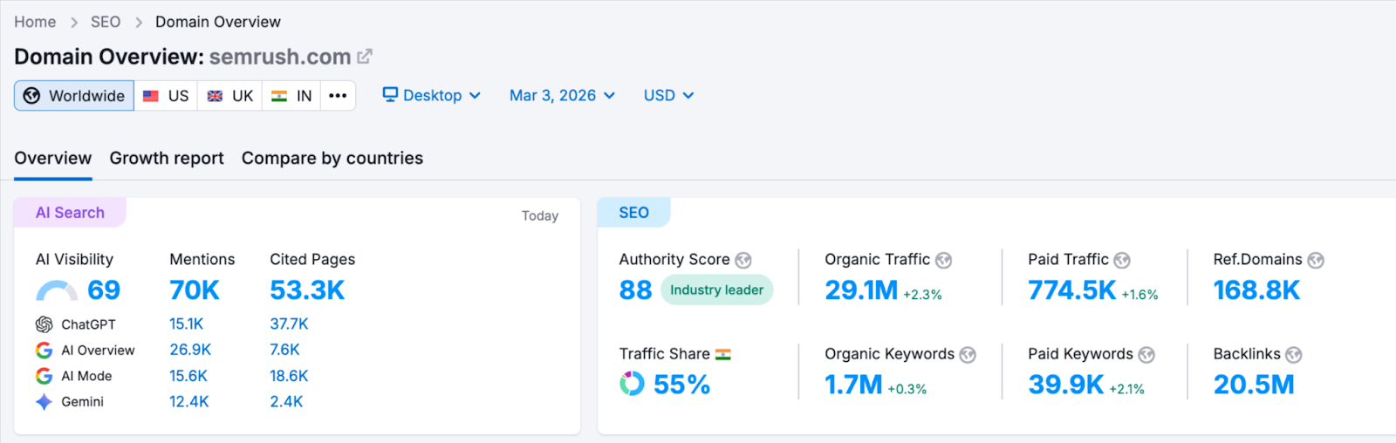This screenshot has width=1396, height=443.
Task: Open the total Mentions value 70K
Action: click(x=195, y=290)
